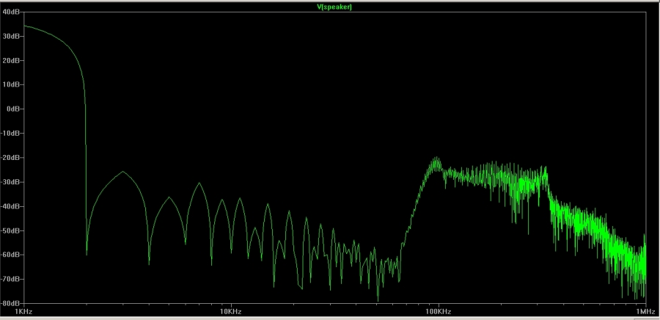The width and height of the screenshot is (660, 320).
Task: Click the -40dB axis label
Action: 10,206
